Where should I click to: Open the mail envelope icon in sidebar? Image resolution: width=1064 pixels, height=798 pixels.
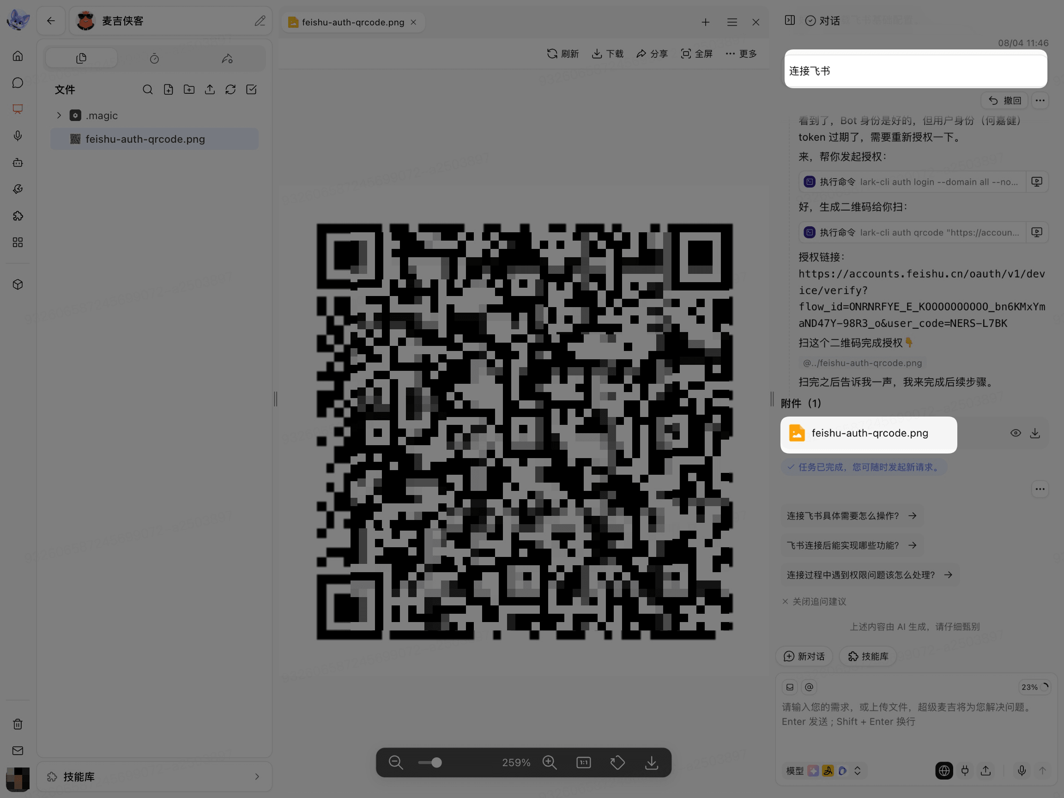(x=18, y=750)
